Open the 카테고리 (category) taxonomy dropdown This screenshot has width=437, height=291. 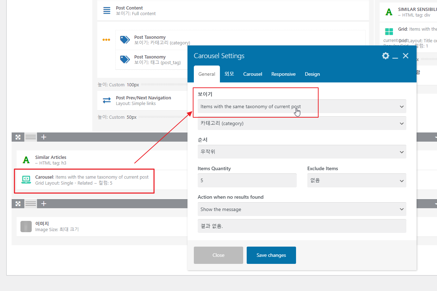(302, 123)
